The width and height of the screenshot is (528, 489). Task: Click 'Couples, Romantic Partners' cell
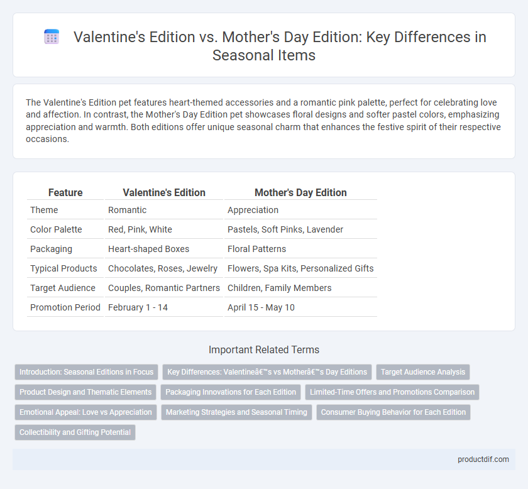[163, 288]
